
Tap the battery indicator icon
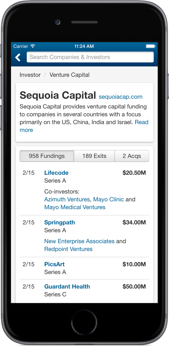(151, 46)
